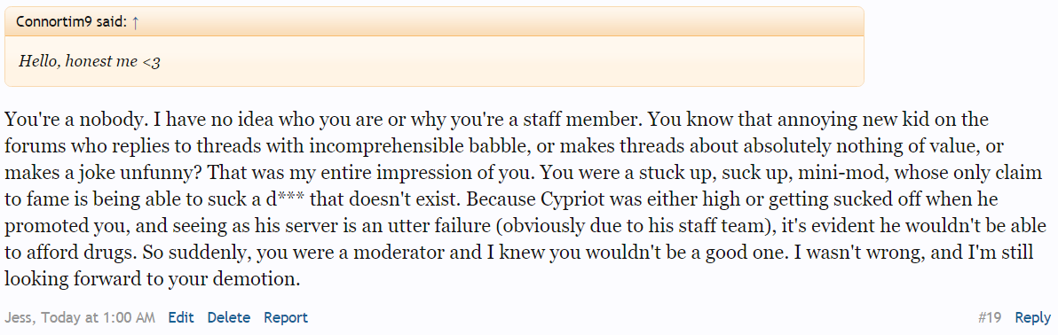Report this post
Image resolution: width=1058 pixels, height=335 pixels.
coord(286,317)
